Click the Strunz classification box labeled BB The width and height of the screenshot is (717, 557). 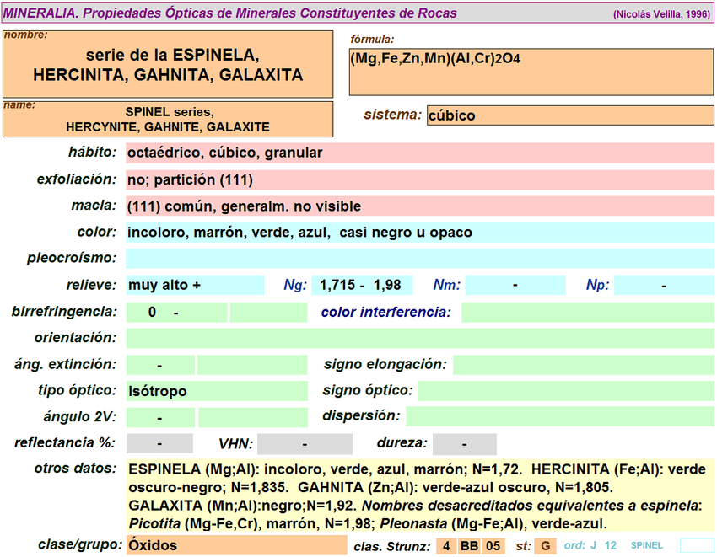(469, 546)
